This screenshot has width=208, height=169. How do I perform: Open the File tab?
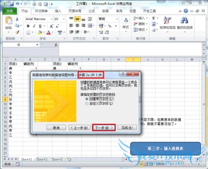pyautogui.click(x=10, y=11)
